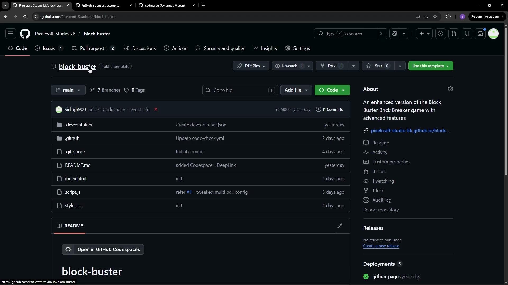This screenshot has height=285, width=508.
Task: Open the GitHub global navigation hamburger menu
Action: click(11, 34)
